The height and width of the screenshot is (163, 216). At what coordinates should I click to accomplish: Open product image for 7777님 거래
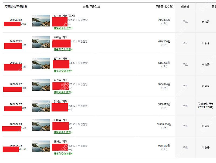pyautogui.click(x=41, y=85)
